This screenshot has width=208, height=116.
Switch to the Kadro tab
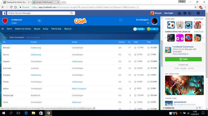click(5, 37)
